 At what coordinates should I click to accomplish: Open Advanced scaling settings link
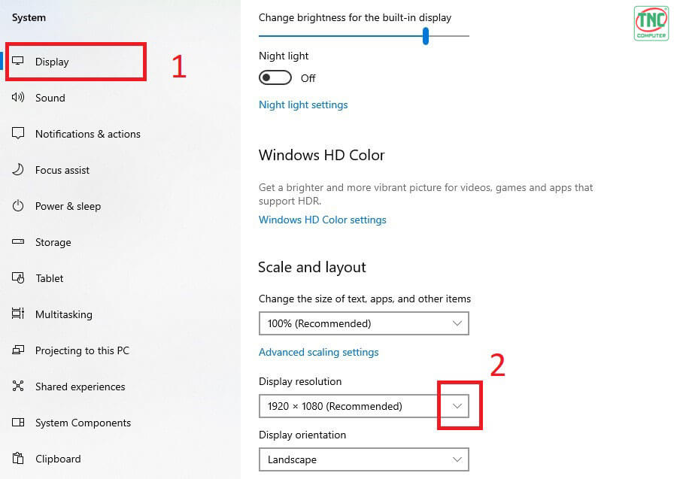[x=319, y=352]
